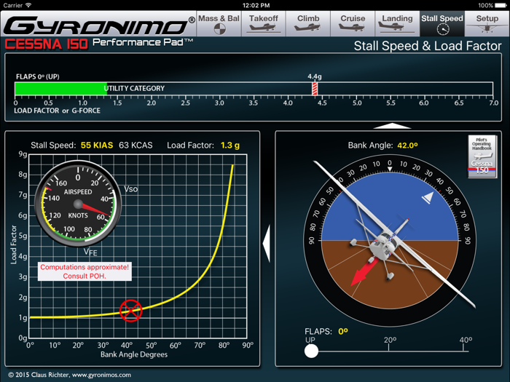The height and width of the screenshot is (382, 510).
Task: Click the CESSNA 150 title text
Action: pyautogui.click(x=47, y=44)
